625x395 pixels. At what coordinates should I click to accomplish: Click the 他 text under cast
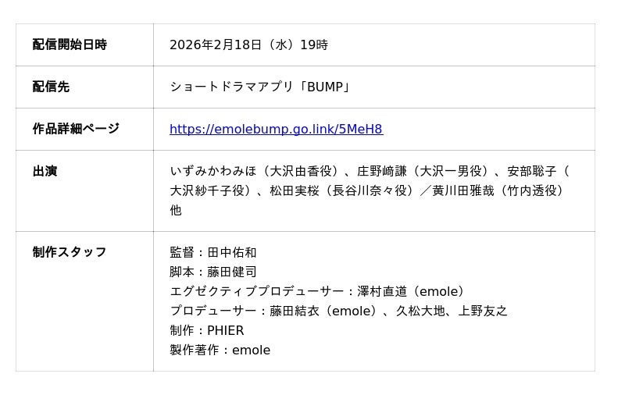click(x=176, y=210)
